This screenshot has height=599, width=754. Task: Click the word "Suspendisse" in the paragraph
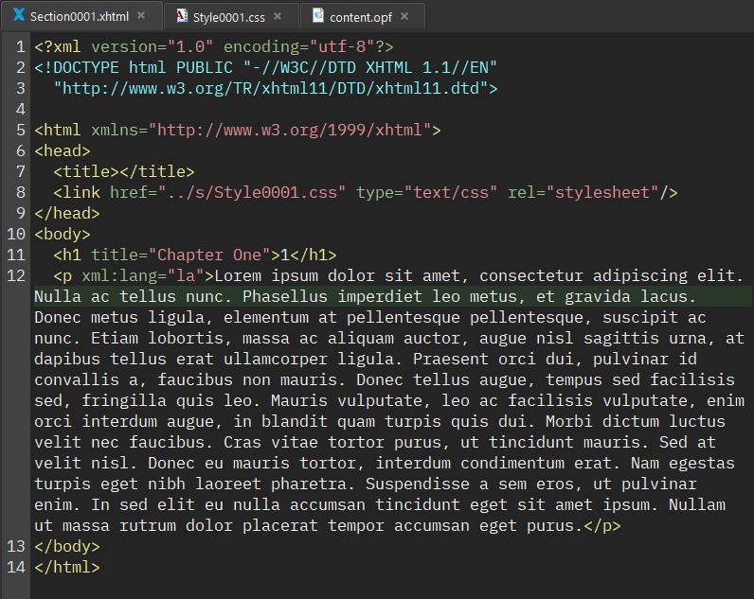coord(418,484)
